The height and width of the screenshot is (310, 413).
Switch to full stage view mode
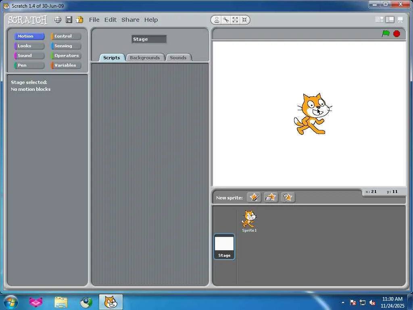pyautogui.click(x=390, y=19)
